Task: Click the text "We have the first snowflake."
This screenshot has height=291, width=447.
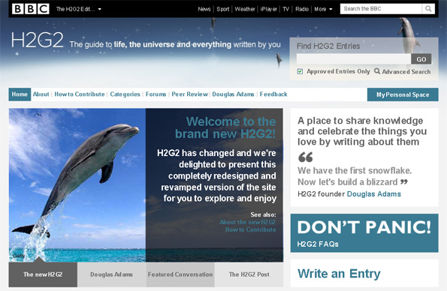Action: (355, 170)
